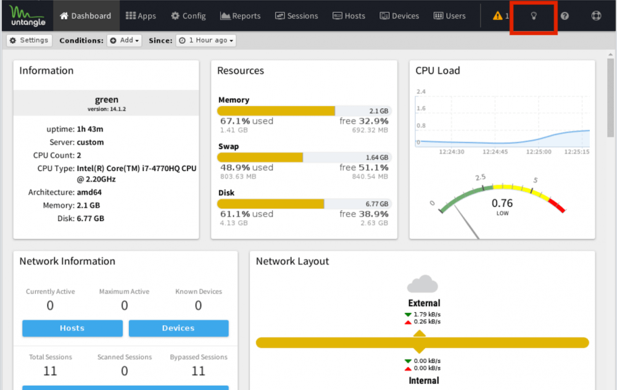
Task: Click the 'Total Sessions' label
Action: 51,357
